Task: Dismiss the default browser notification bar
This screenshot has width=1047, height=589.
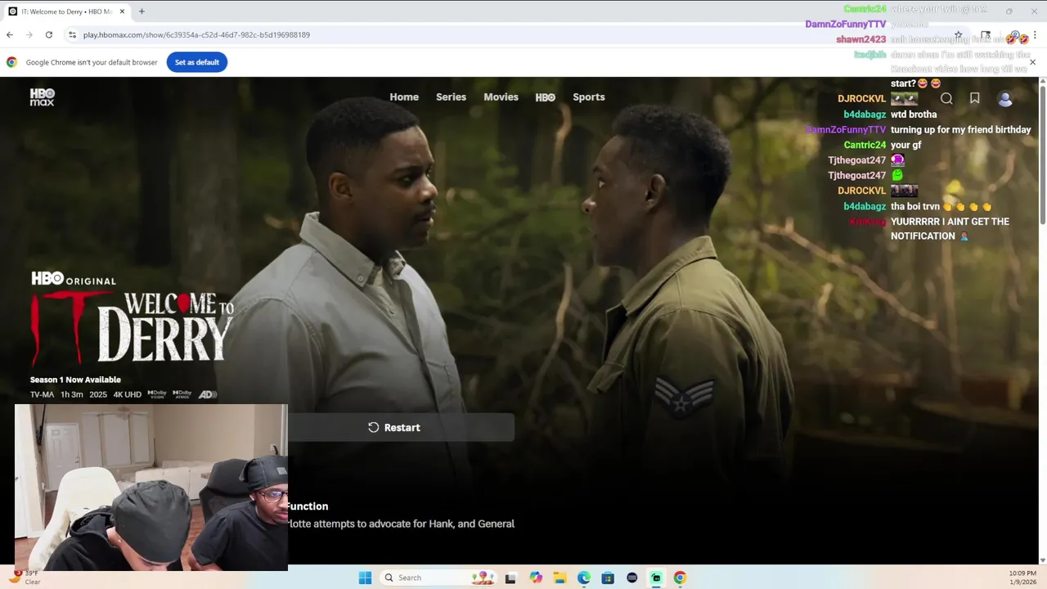Action: click(1032, 62)
